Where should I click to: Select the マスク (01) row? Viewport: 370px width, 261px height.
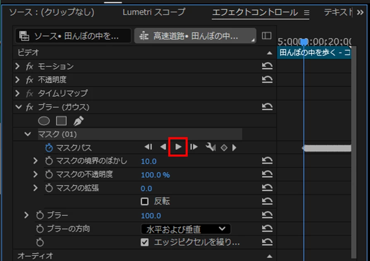click(140, 134)
